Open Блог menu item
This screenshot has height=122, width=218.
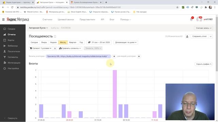(x=112, y=20)
